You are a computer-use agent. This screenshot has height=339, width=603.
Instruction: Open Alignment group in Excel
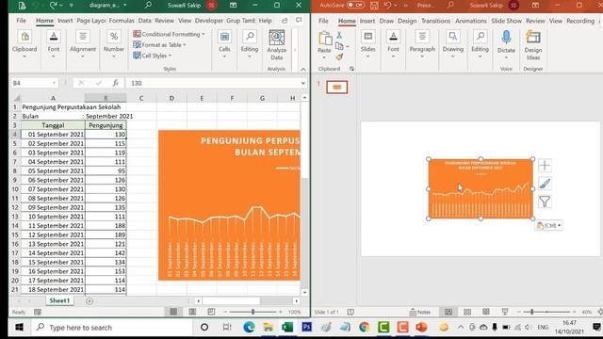(x=83, y=45)
